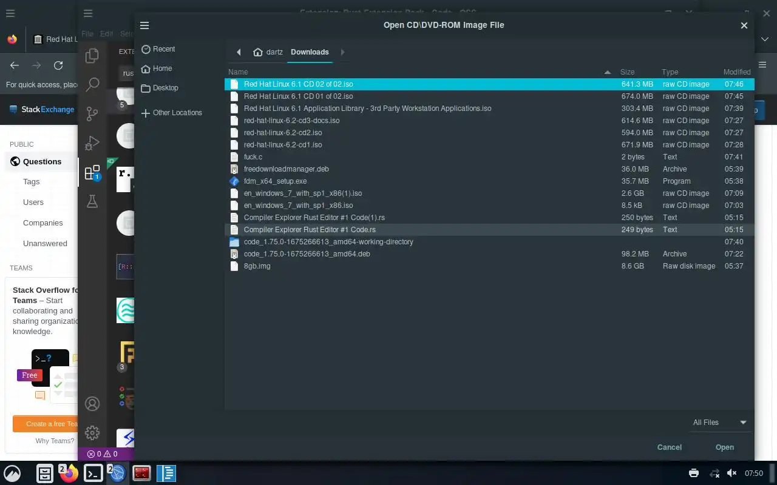This screenshot has width=777, height=485.
Task: Select dartz home in path bar
Action: [x=268, y=52]
